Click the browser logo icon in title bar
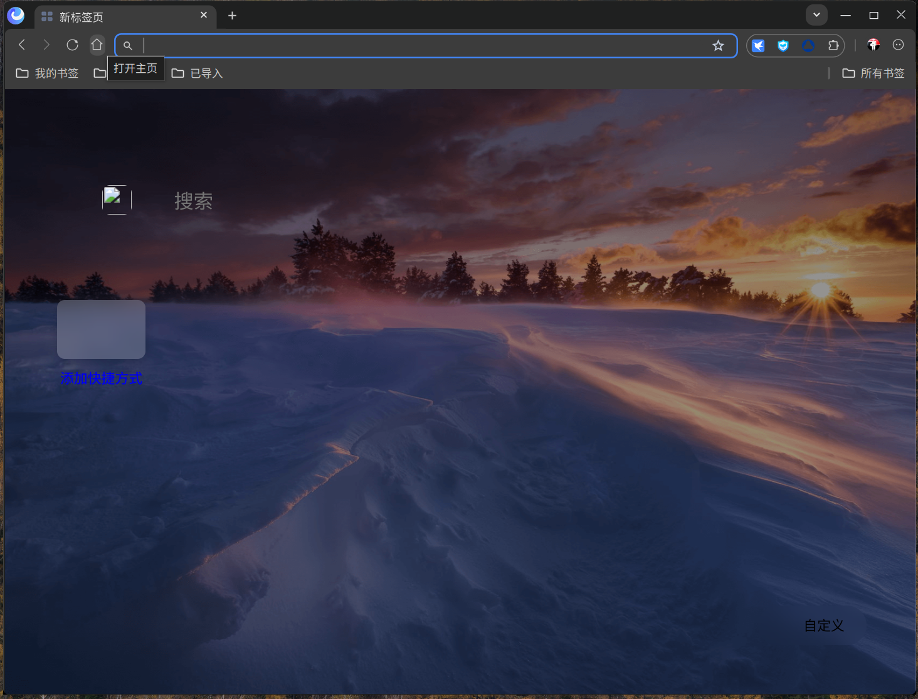 click(x=16, y=15)
